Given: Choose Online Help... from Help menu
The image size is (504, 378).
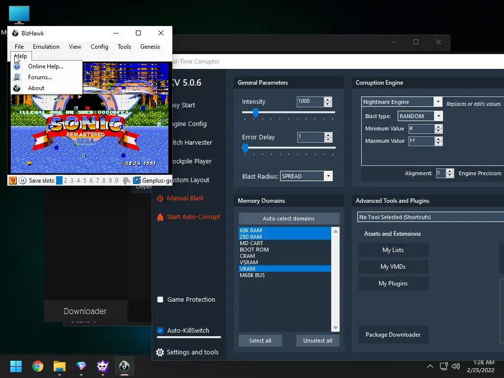Looking at the screenshot, I should 47,66.
